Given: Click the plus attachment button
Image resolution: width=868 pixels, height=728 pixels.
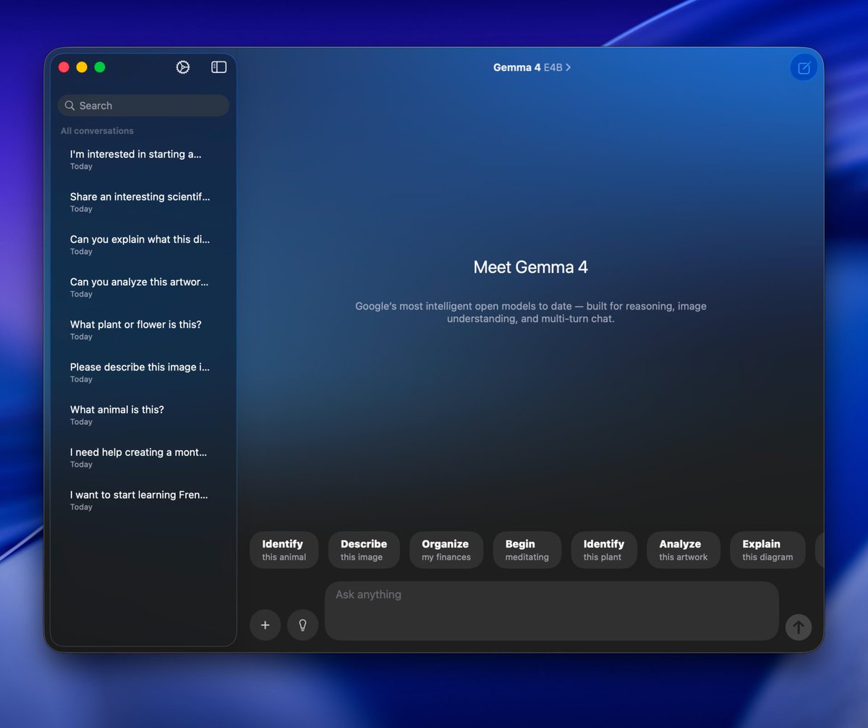Looking at the screenshot, I should [265, 625].
